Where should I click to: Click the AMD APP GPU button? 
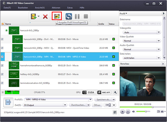pyautogui.click(x=104, y=92)
